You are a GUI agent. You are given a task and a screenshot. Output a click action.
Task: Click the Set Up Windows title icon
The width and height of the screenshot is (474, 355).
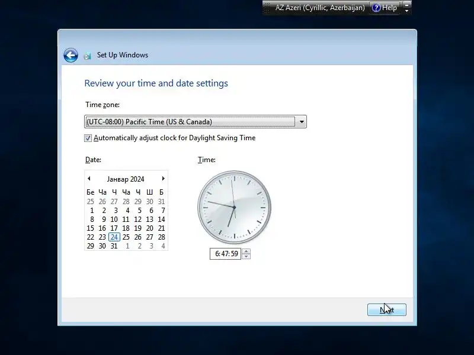point(87,56)
